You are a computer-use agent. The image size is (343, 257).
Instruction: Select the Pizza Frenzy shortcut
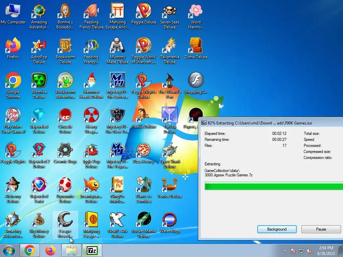coord(143,153)
